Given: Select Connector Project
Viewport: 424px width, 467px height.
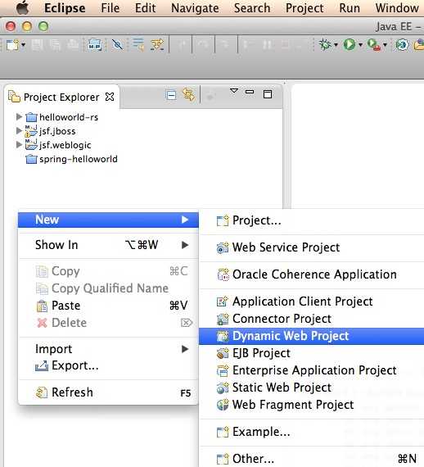Looking at the screenshot, I should pos(312,319).
